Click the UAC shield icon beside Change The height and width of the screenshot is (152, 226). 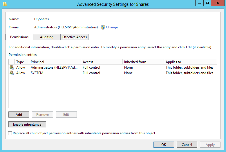(103, 27)
